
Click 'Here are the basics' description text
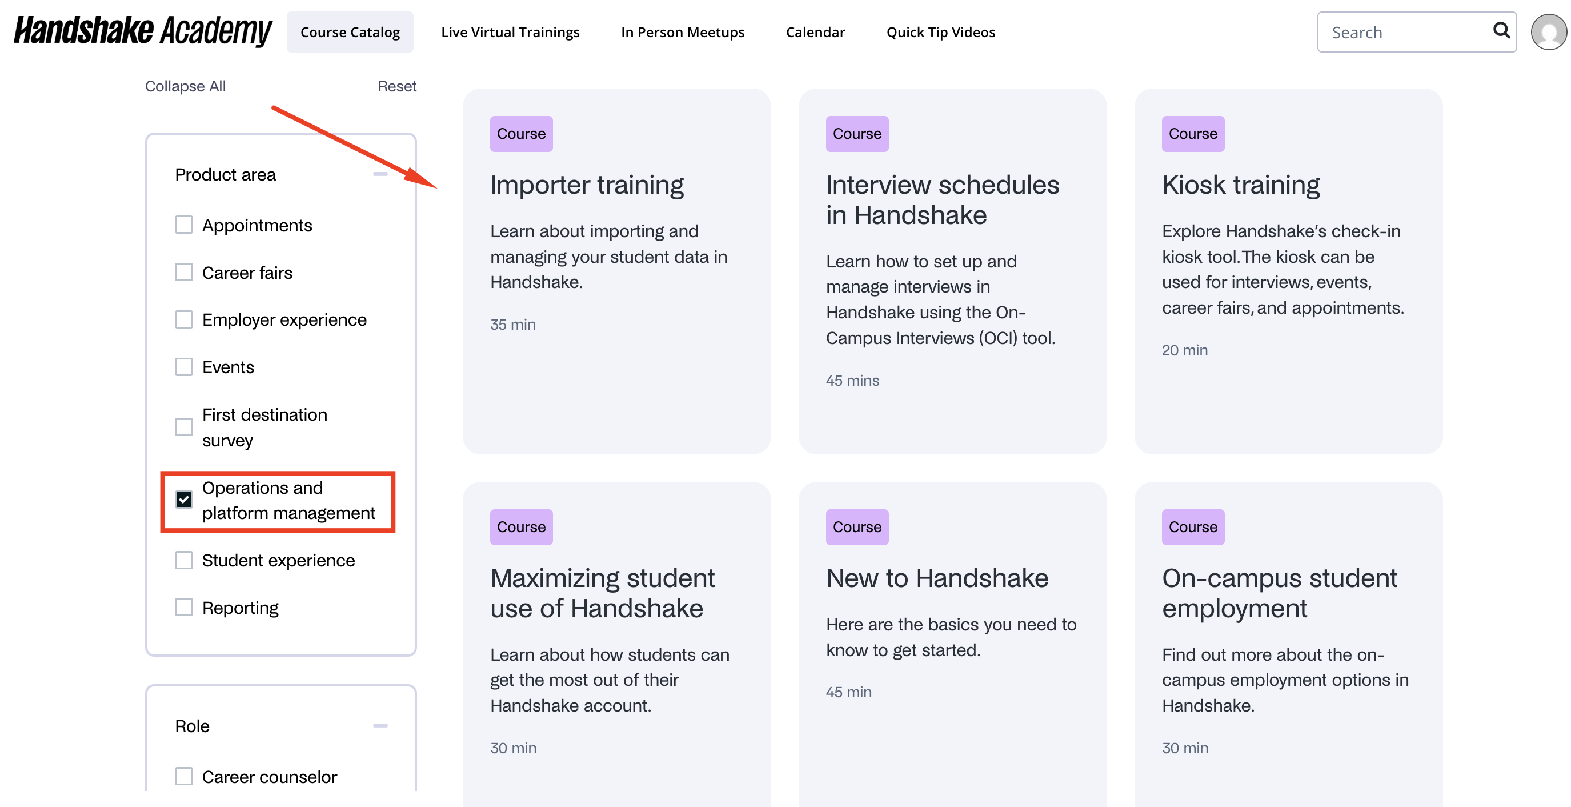click(951, 637)
